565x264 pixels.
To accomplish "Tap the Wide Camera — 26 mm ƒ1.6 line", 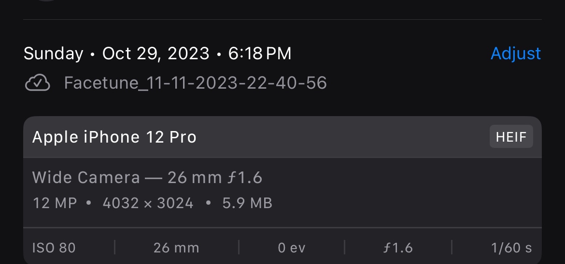I will point(147,178).
